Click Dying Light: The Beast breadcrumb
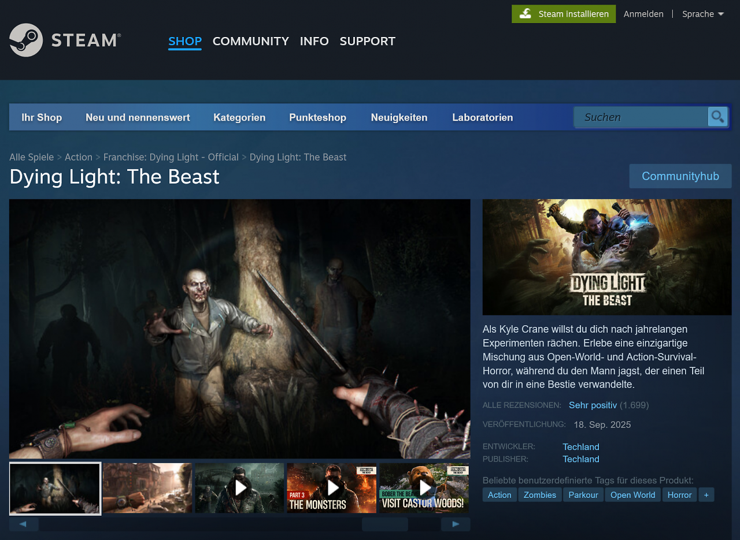 (298, 157)
